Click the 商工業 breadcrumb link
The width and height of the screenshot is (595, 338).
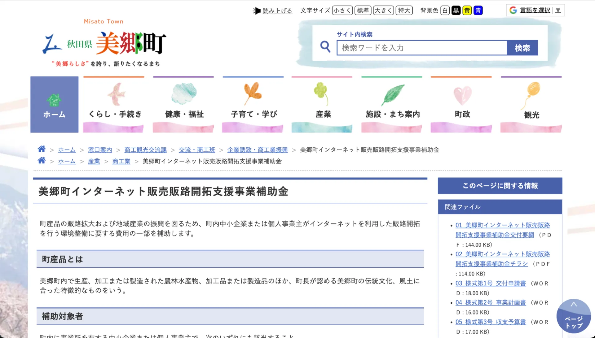[x=121, y=161]
